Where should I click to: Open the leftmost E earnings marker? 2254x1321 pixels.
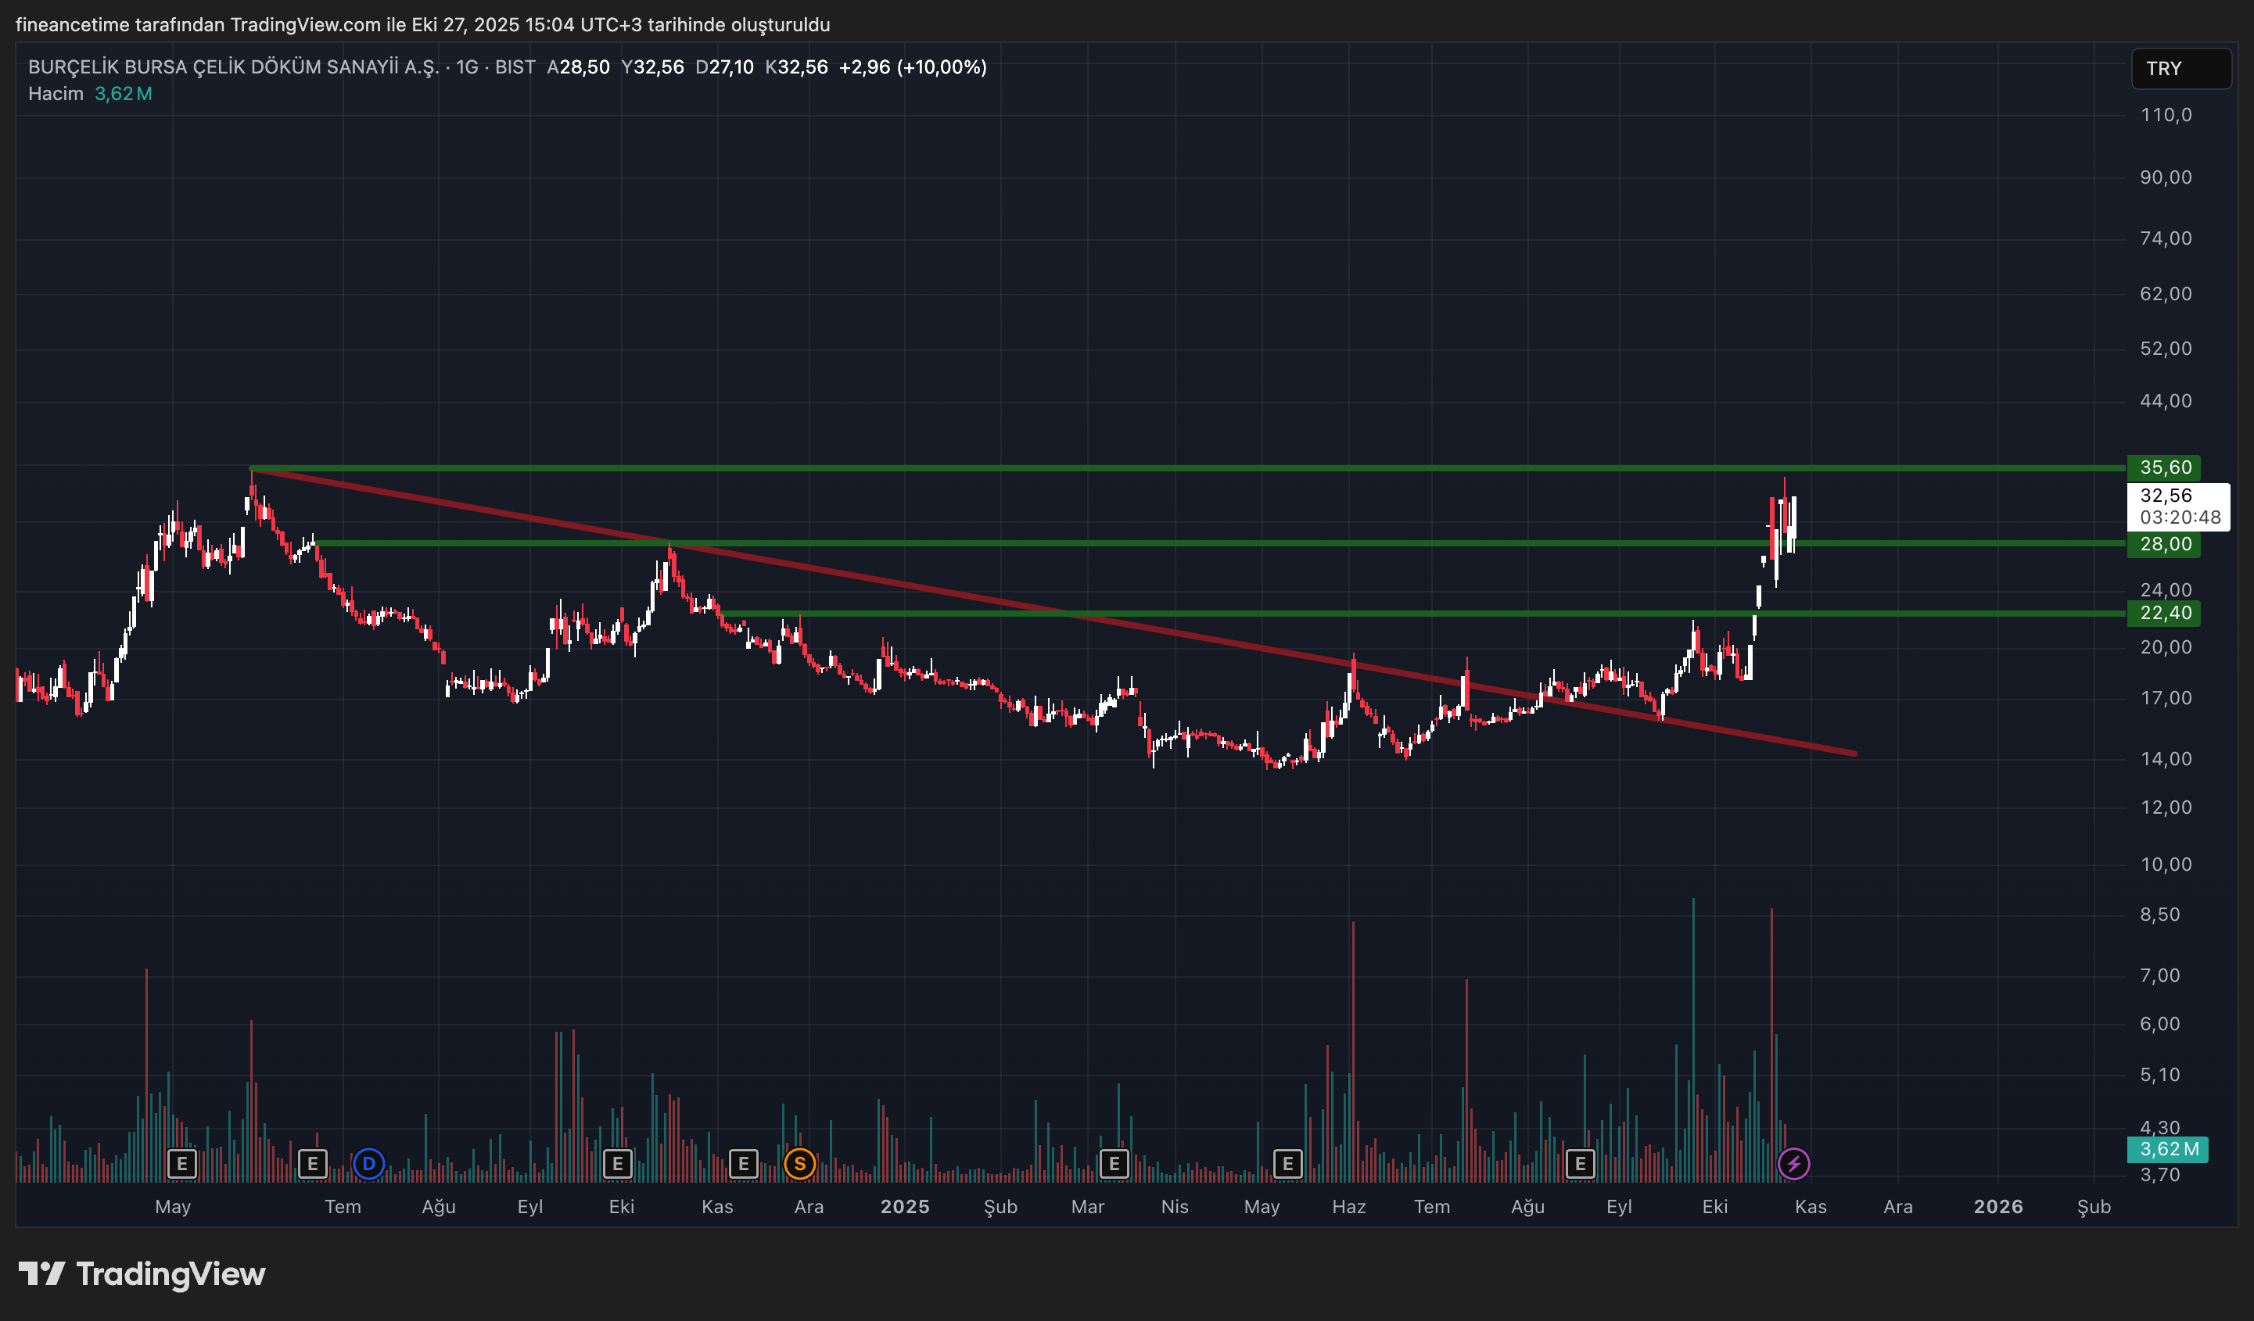(x=181, y=1164)
